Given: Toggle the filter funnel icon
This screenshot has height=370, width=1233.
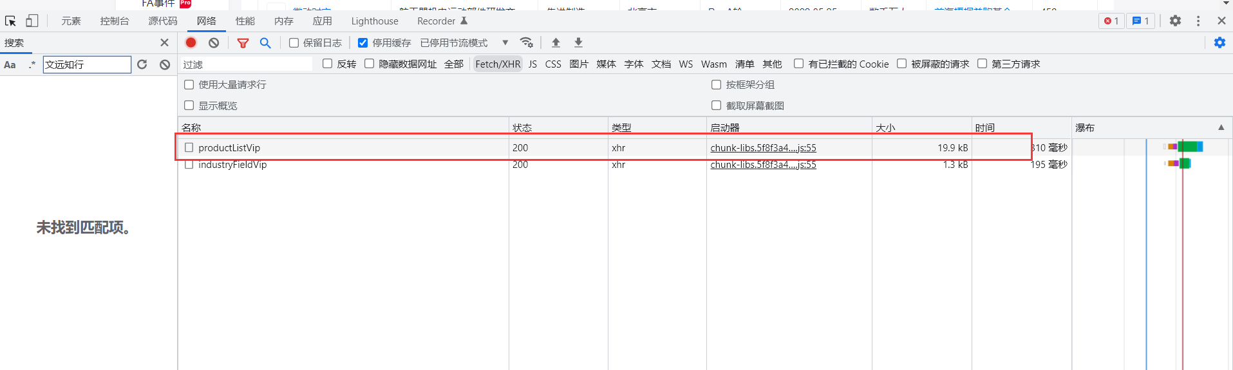Looking at the screenshot, I should pos(243,43).
